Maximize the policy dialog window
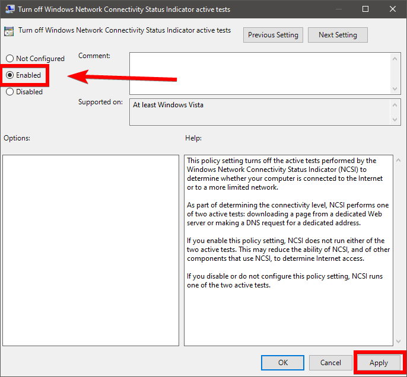This screenshot has height=377, width=407. pos(365,9)
